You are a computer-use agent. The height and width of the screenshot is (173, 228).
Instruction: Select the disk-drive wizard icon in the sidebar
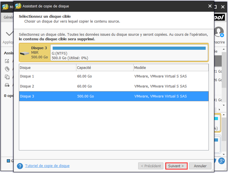[7, 85]
